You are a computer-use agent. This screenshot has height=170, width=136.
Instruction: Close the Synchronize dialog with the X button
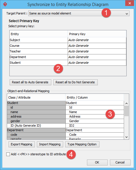tap(129, 3)
